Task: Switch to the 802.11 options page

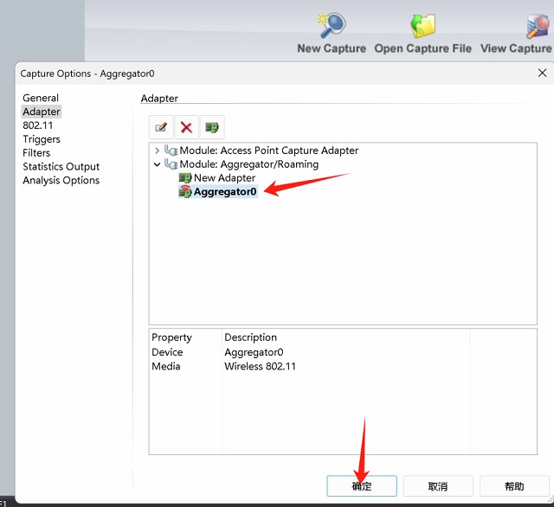Action: coord(38,125)
